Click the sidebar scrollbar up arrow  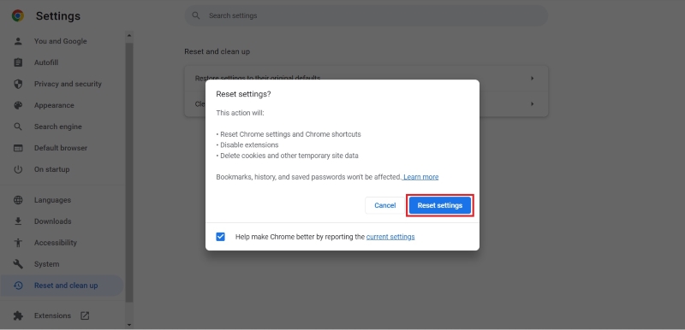point(129,36)
